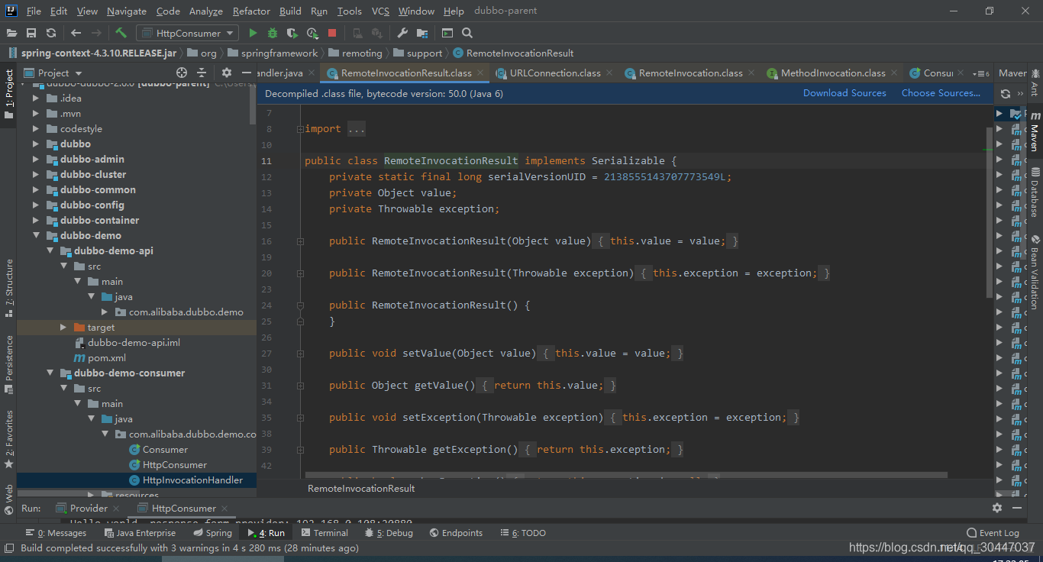The height and width of the screenshot is (562, 1043).
Task: Open the Spring tool window
Action: pos(212,533)
